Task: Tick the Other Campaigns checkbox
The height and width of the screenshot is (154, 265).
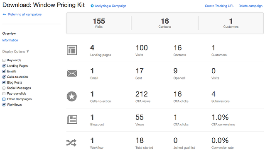Action: [x=4, y=99]
